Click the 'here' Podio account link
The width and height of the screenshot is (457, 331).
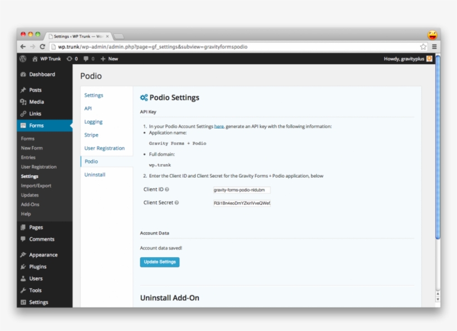click(x=219, y=126)
